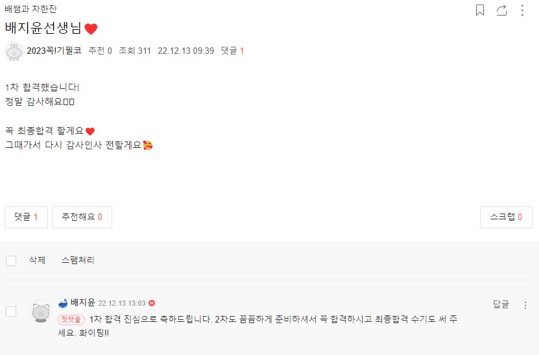The width and height of the screenshot is (539, 355).
Task: Click the 첫댓글 badge on the comment
Action: coord(71,319)
